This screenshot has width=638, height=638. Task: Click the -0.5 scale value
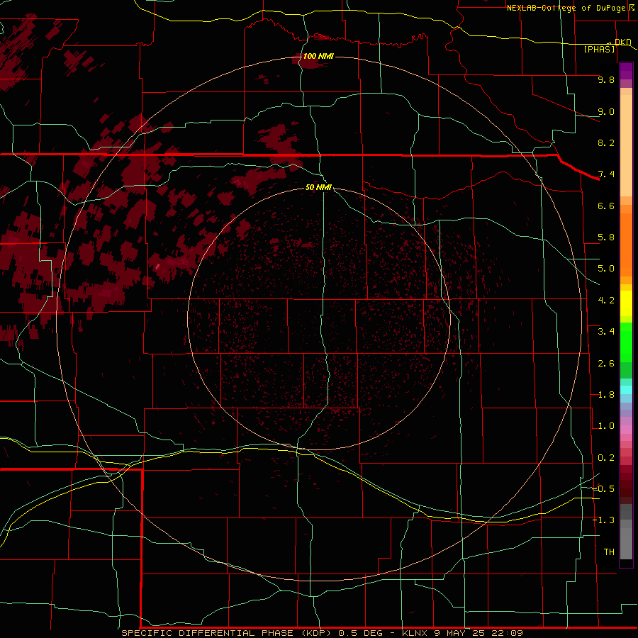pyautogui.click(x=603, y=489)
